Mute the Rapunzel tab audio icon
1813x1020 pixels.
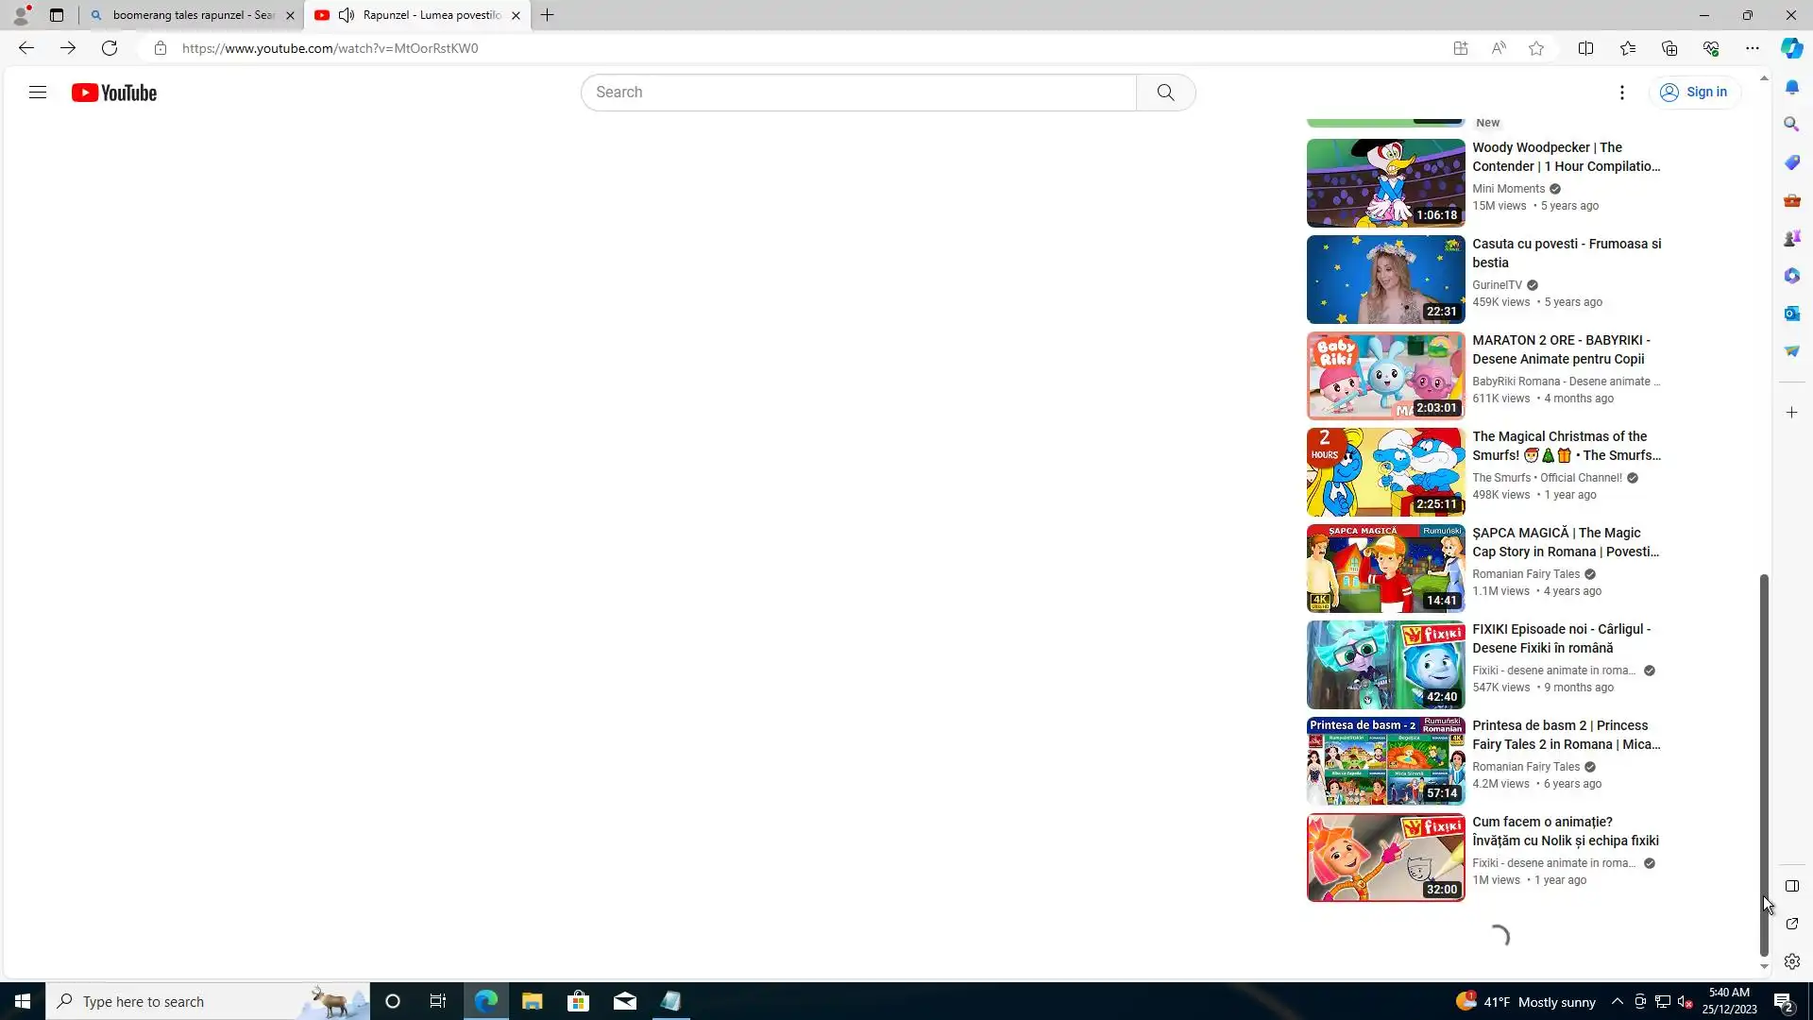347,15
